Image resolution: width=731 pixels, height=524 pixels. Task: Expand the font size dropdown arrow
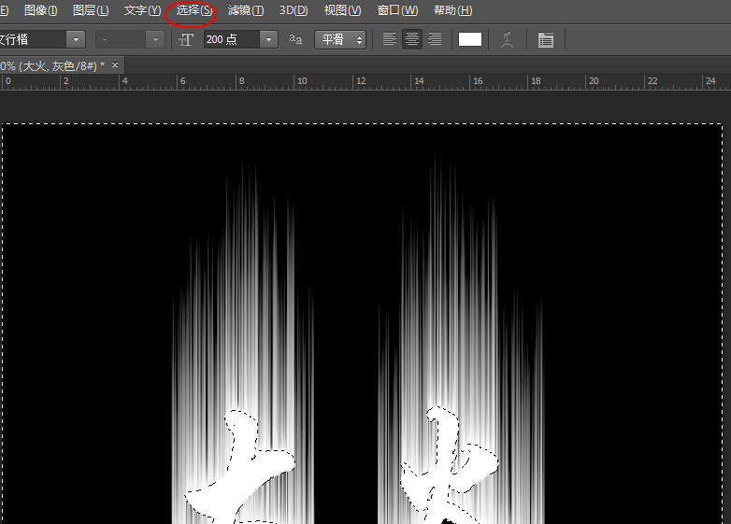click(x=269, y=39)
